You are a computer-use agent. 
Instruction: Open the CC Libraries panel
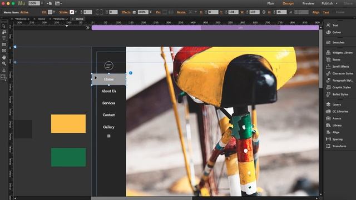340,111
